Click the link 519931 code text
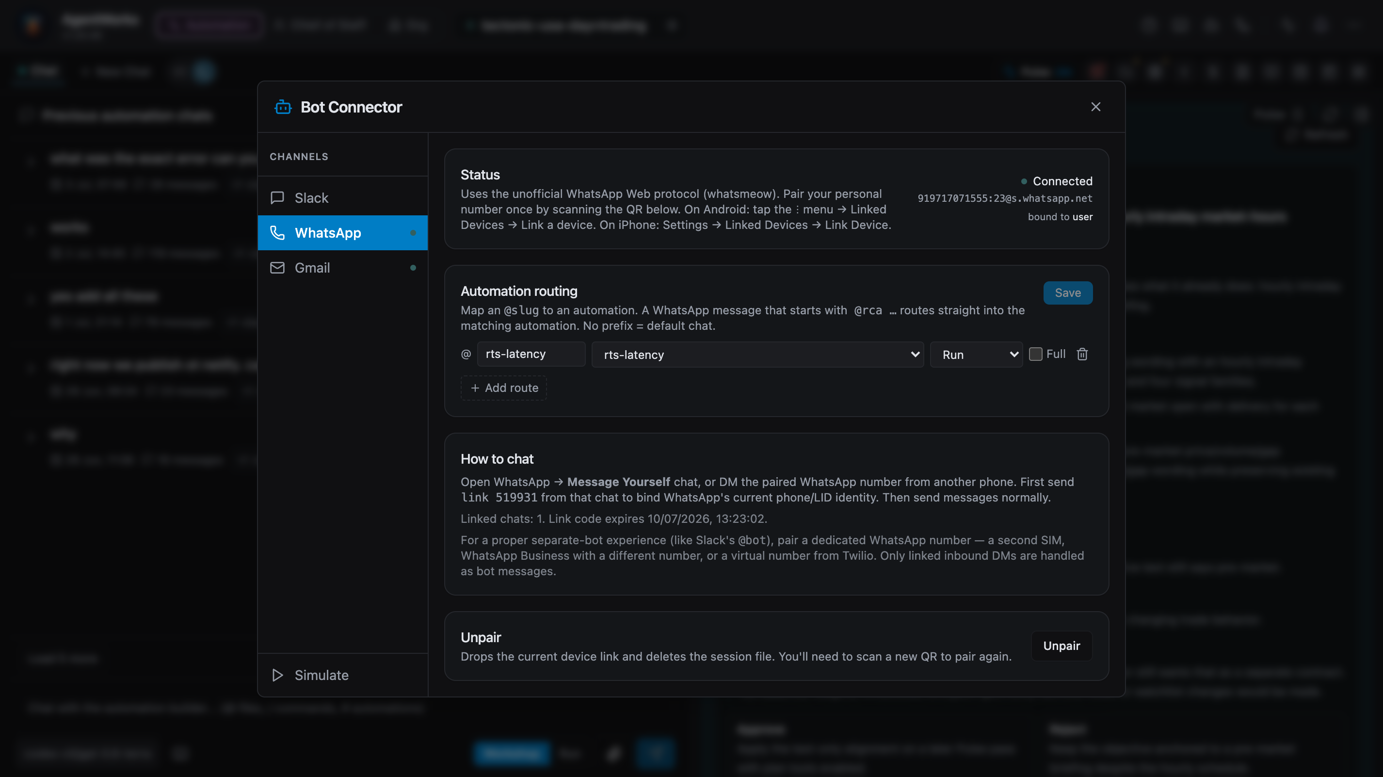Image resolution: width=1383 pixels, height=777 pixels. (499, 497)
